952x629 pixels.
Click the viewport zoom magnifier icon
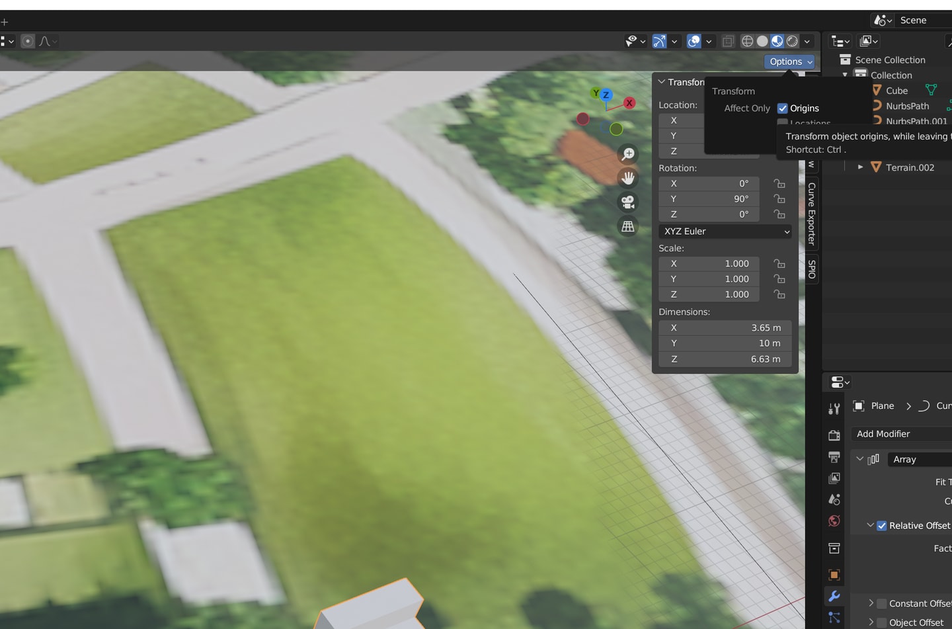click(x=628, y=154)
